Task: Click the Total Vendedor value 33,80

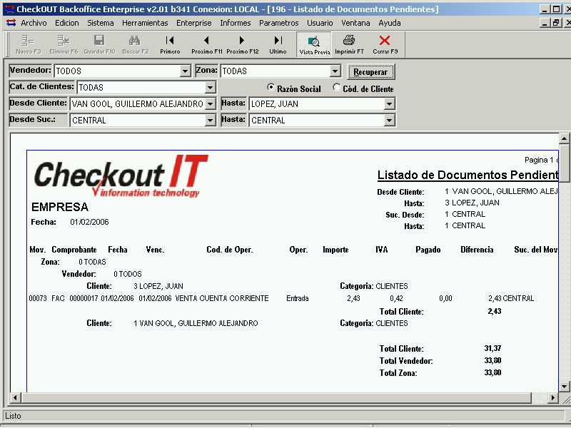Action: [x=492, y=361]
